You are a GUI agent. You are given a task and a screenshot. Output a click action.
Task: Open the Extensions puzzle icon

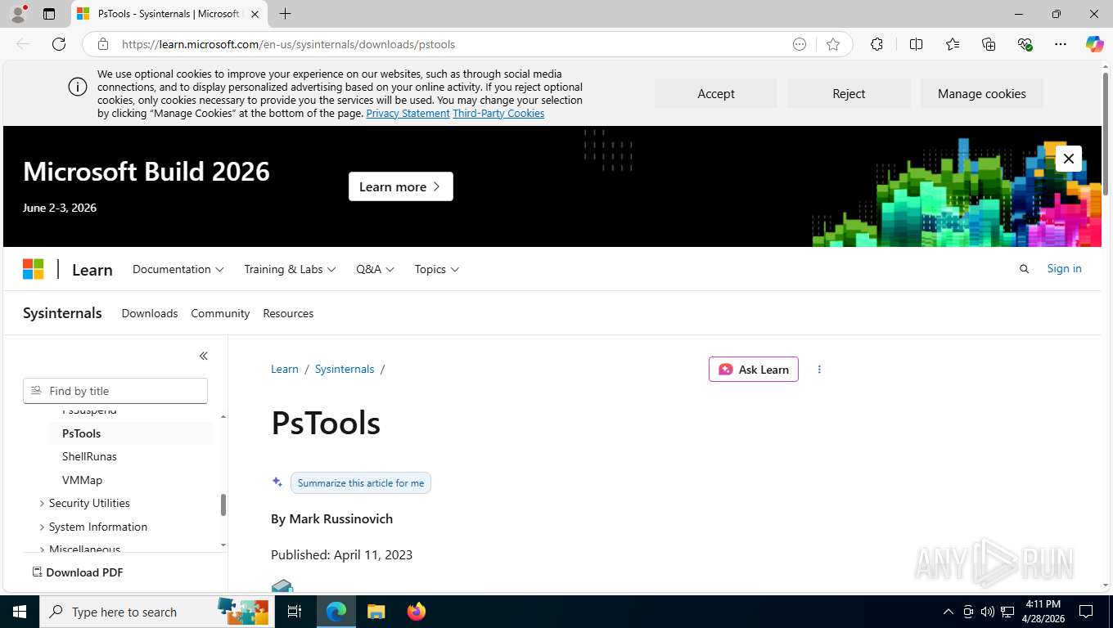coord(876,44)
